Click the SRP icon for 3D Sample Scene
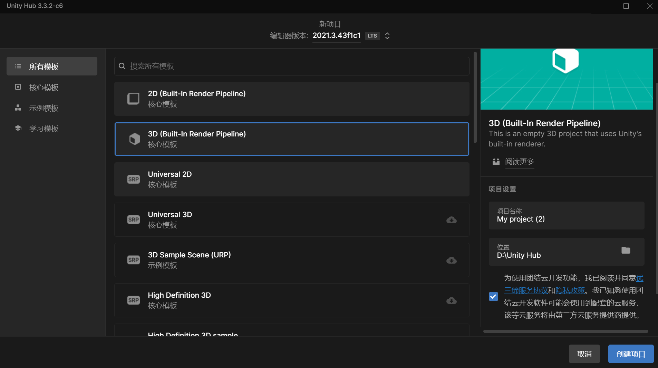 [134, 260]
